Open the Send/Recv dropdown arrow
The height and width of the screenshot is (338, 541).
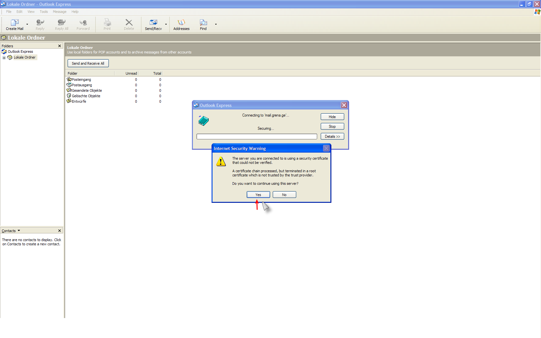[166, 24]
